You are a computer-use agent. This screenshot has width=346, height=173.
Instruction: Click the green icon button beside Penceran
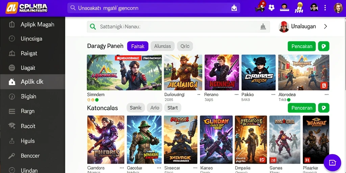pyautogui.click(x=323, y=108)
